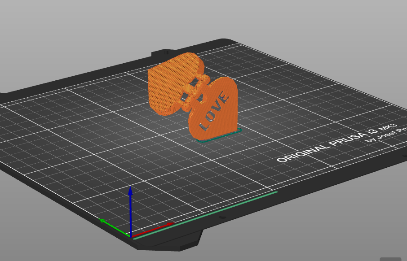
Task: Click the screw hole near the bed right edge
Action: 404,156
